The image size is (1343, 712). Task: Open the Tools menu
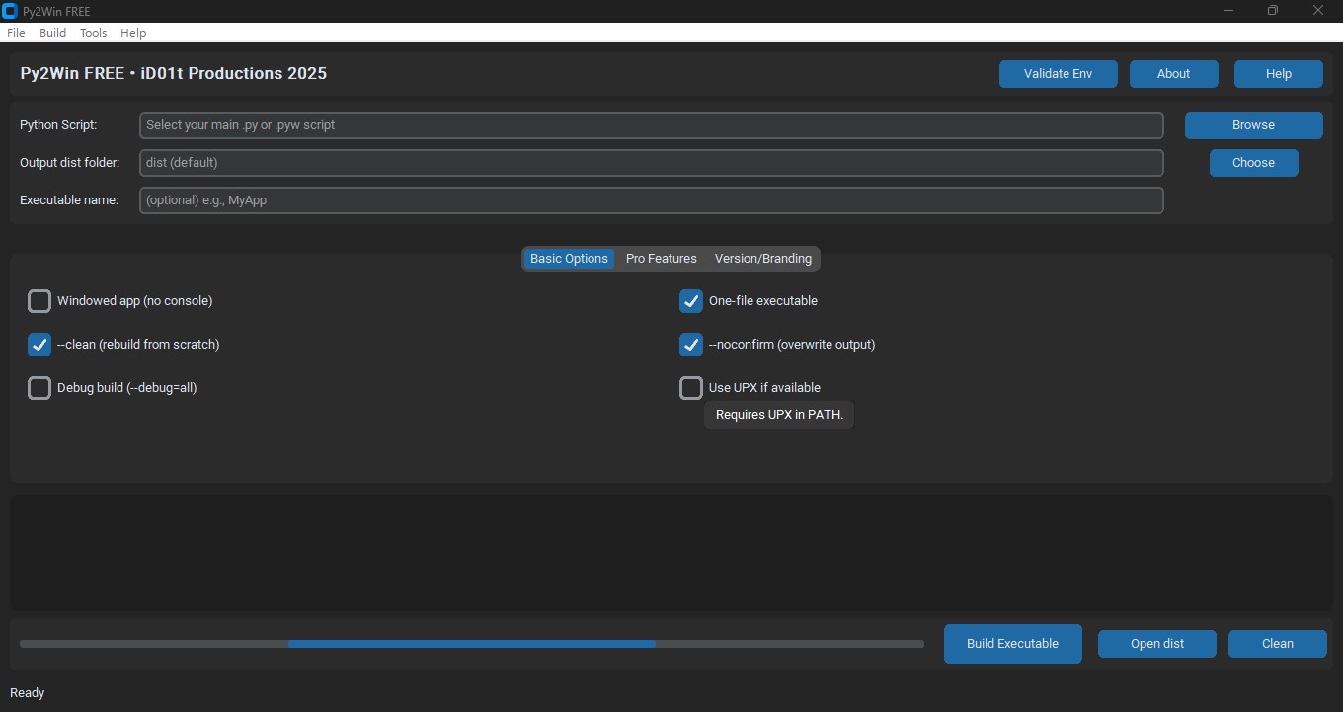tap(94, 33)
